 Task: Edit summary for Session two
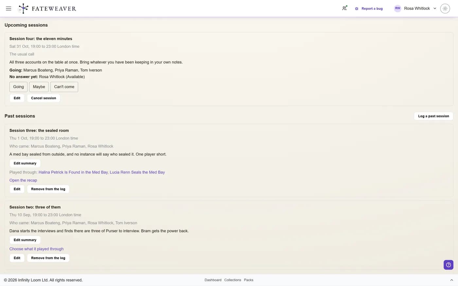pyautogui.click(x=25, y=240)
